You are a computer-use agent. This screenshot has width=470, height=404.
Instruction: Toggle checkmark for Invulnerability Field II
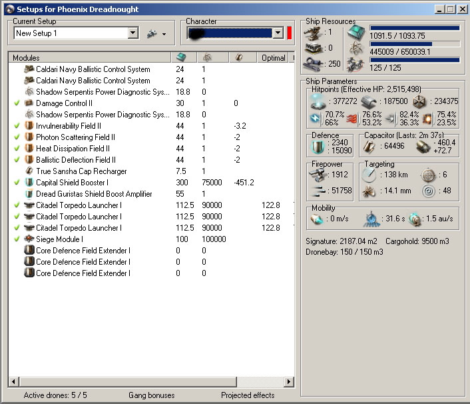pos(17,126)
